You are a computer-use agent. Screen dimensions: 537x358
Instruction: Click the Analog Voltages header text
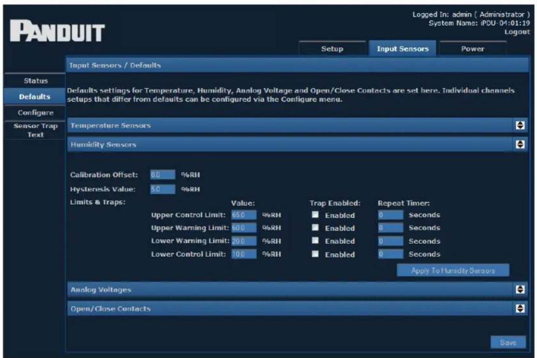pyautogui.click(x=101, y=290)
